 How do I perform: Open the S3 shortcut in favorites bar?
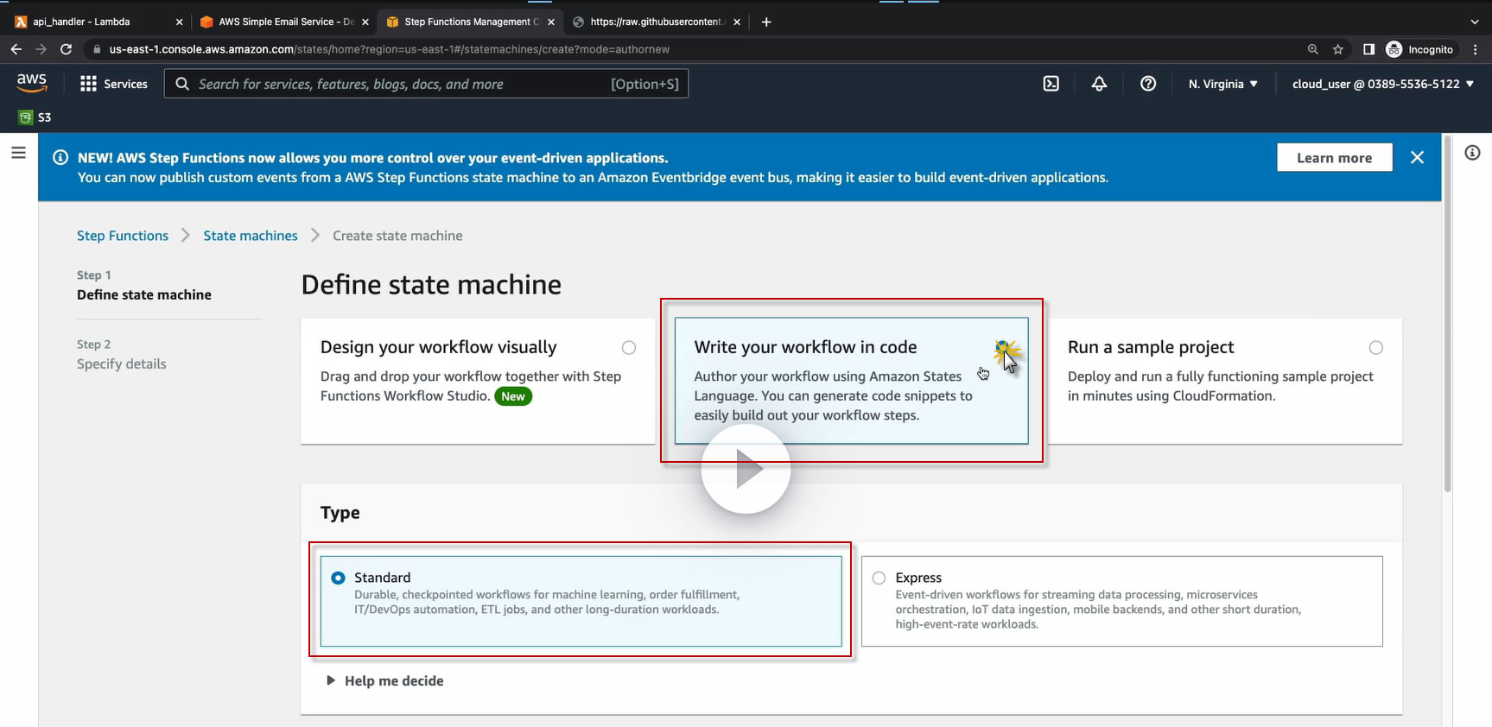(x=35, y=117)
